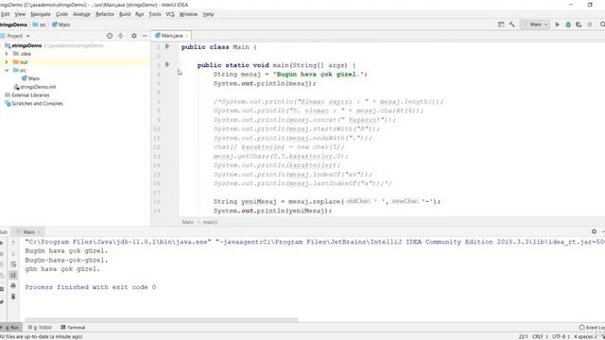Run the Main configuration with green play

coord(557,25)
